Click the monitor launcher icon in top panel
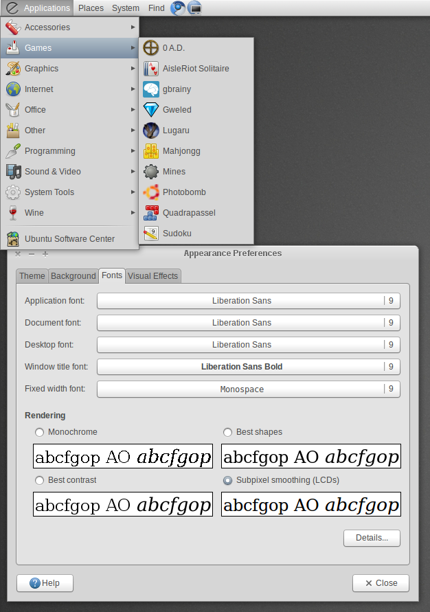Viewport: 430px width, 612px height. tap(194, 8)
